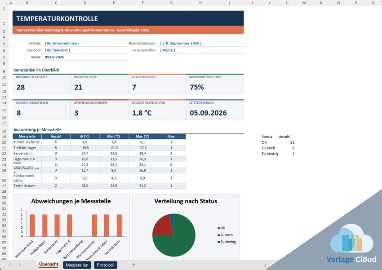
Task: Click the next sheet navigation arrow
Action: [x=20, y=265]
